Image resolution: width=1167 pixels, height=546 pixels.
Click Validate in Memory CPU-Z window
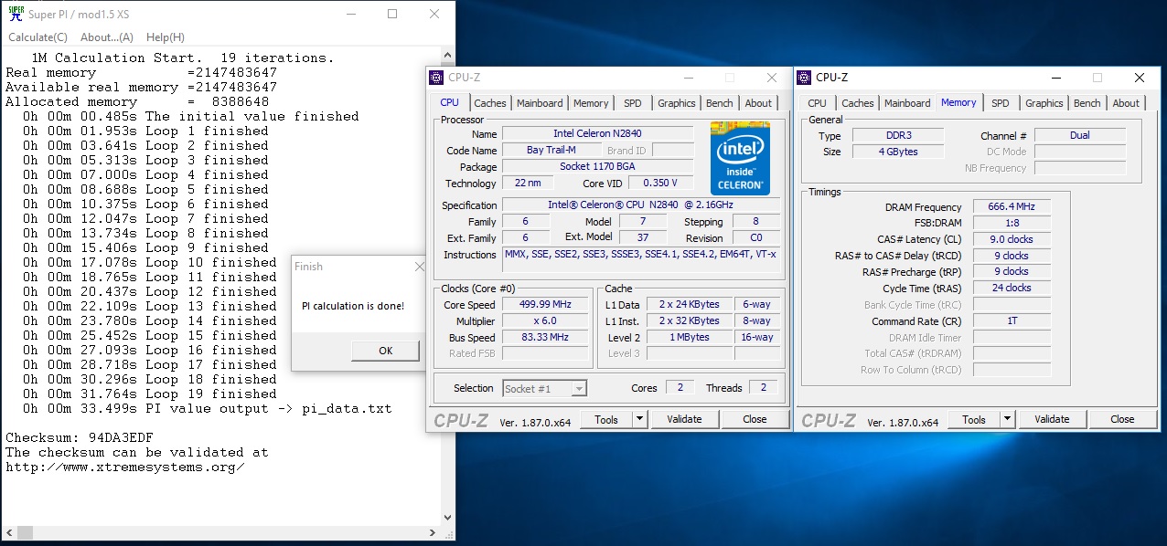click(x=1052, y=419)
